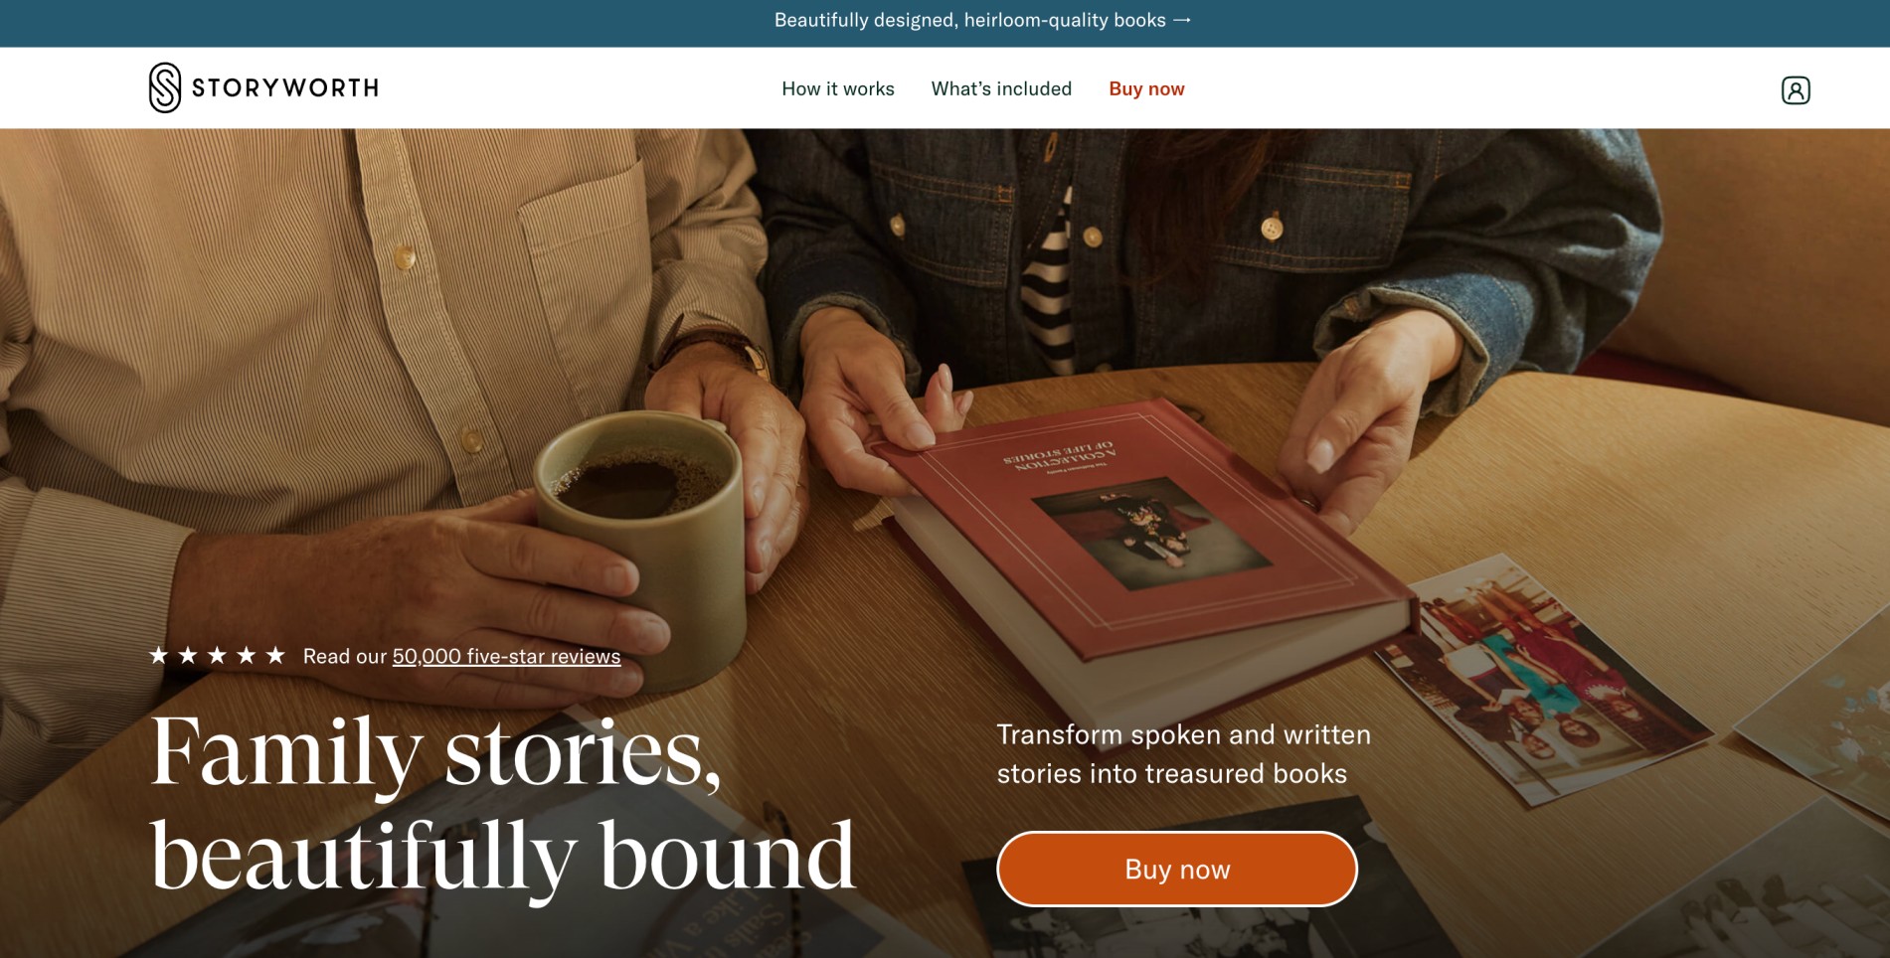Go to How it works
This screenshot has width=1890, height=958.
coord(838,88)
